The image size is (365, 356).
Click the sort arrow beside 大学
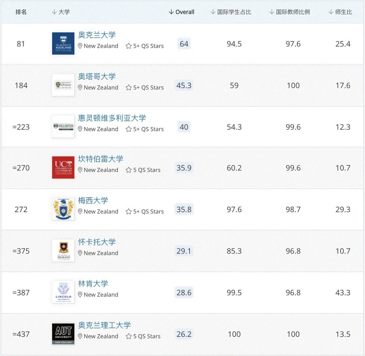pyautogui.click(x=54, y=12)
